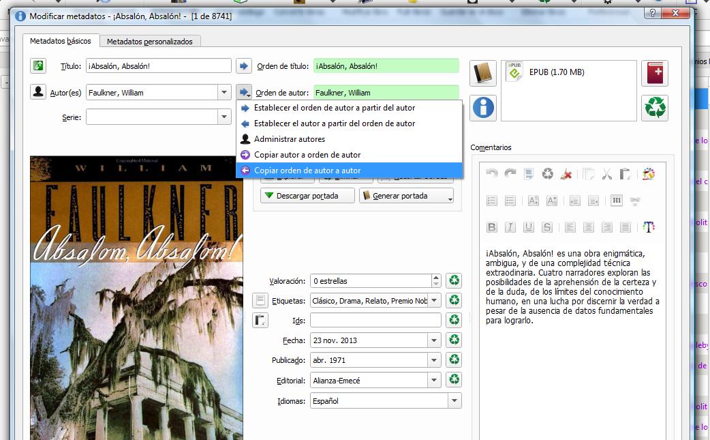Toggle underline formatting
710x440 pixels.
click(529, 227)
